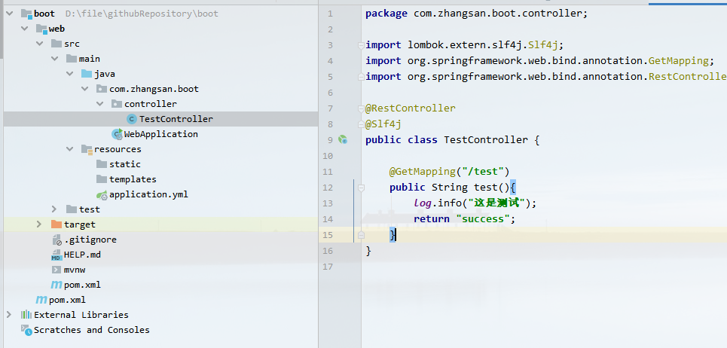Click the web pom.xml Maven icon
Screen dimensions: 727x348
[x=57, y=285]
